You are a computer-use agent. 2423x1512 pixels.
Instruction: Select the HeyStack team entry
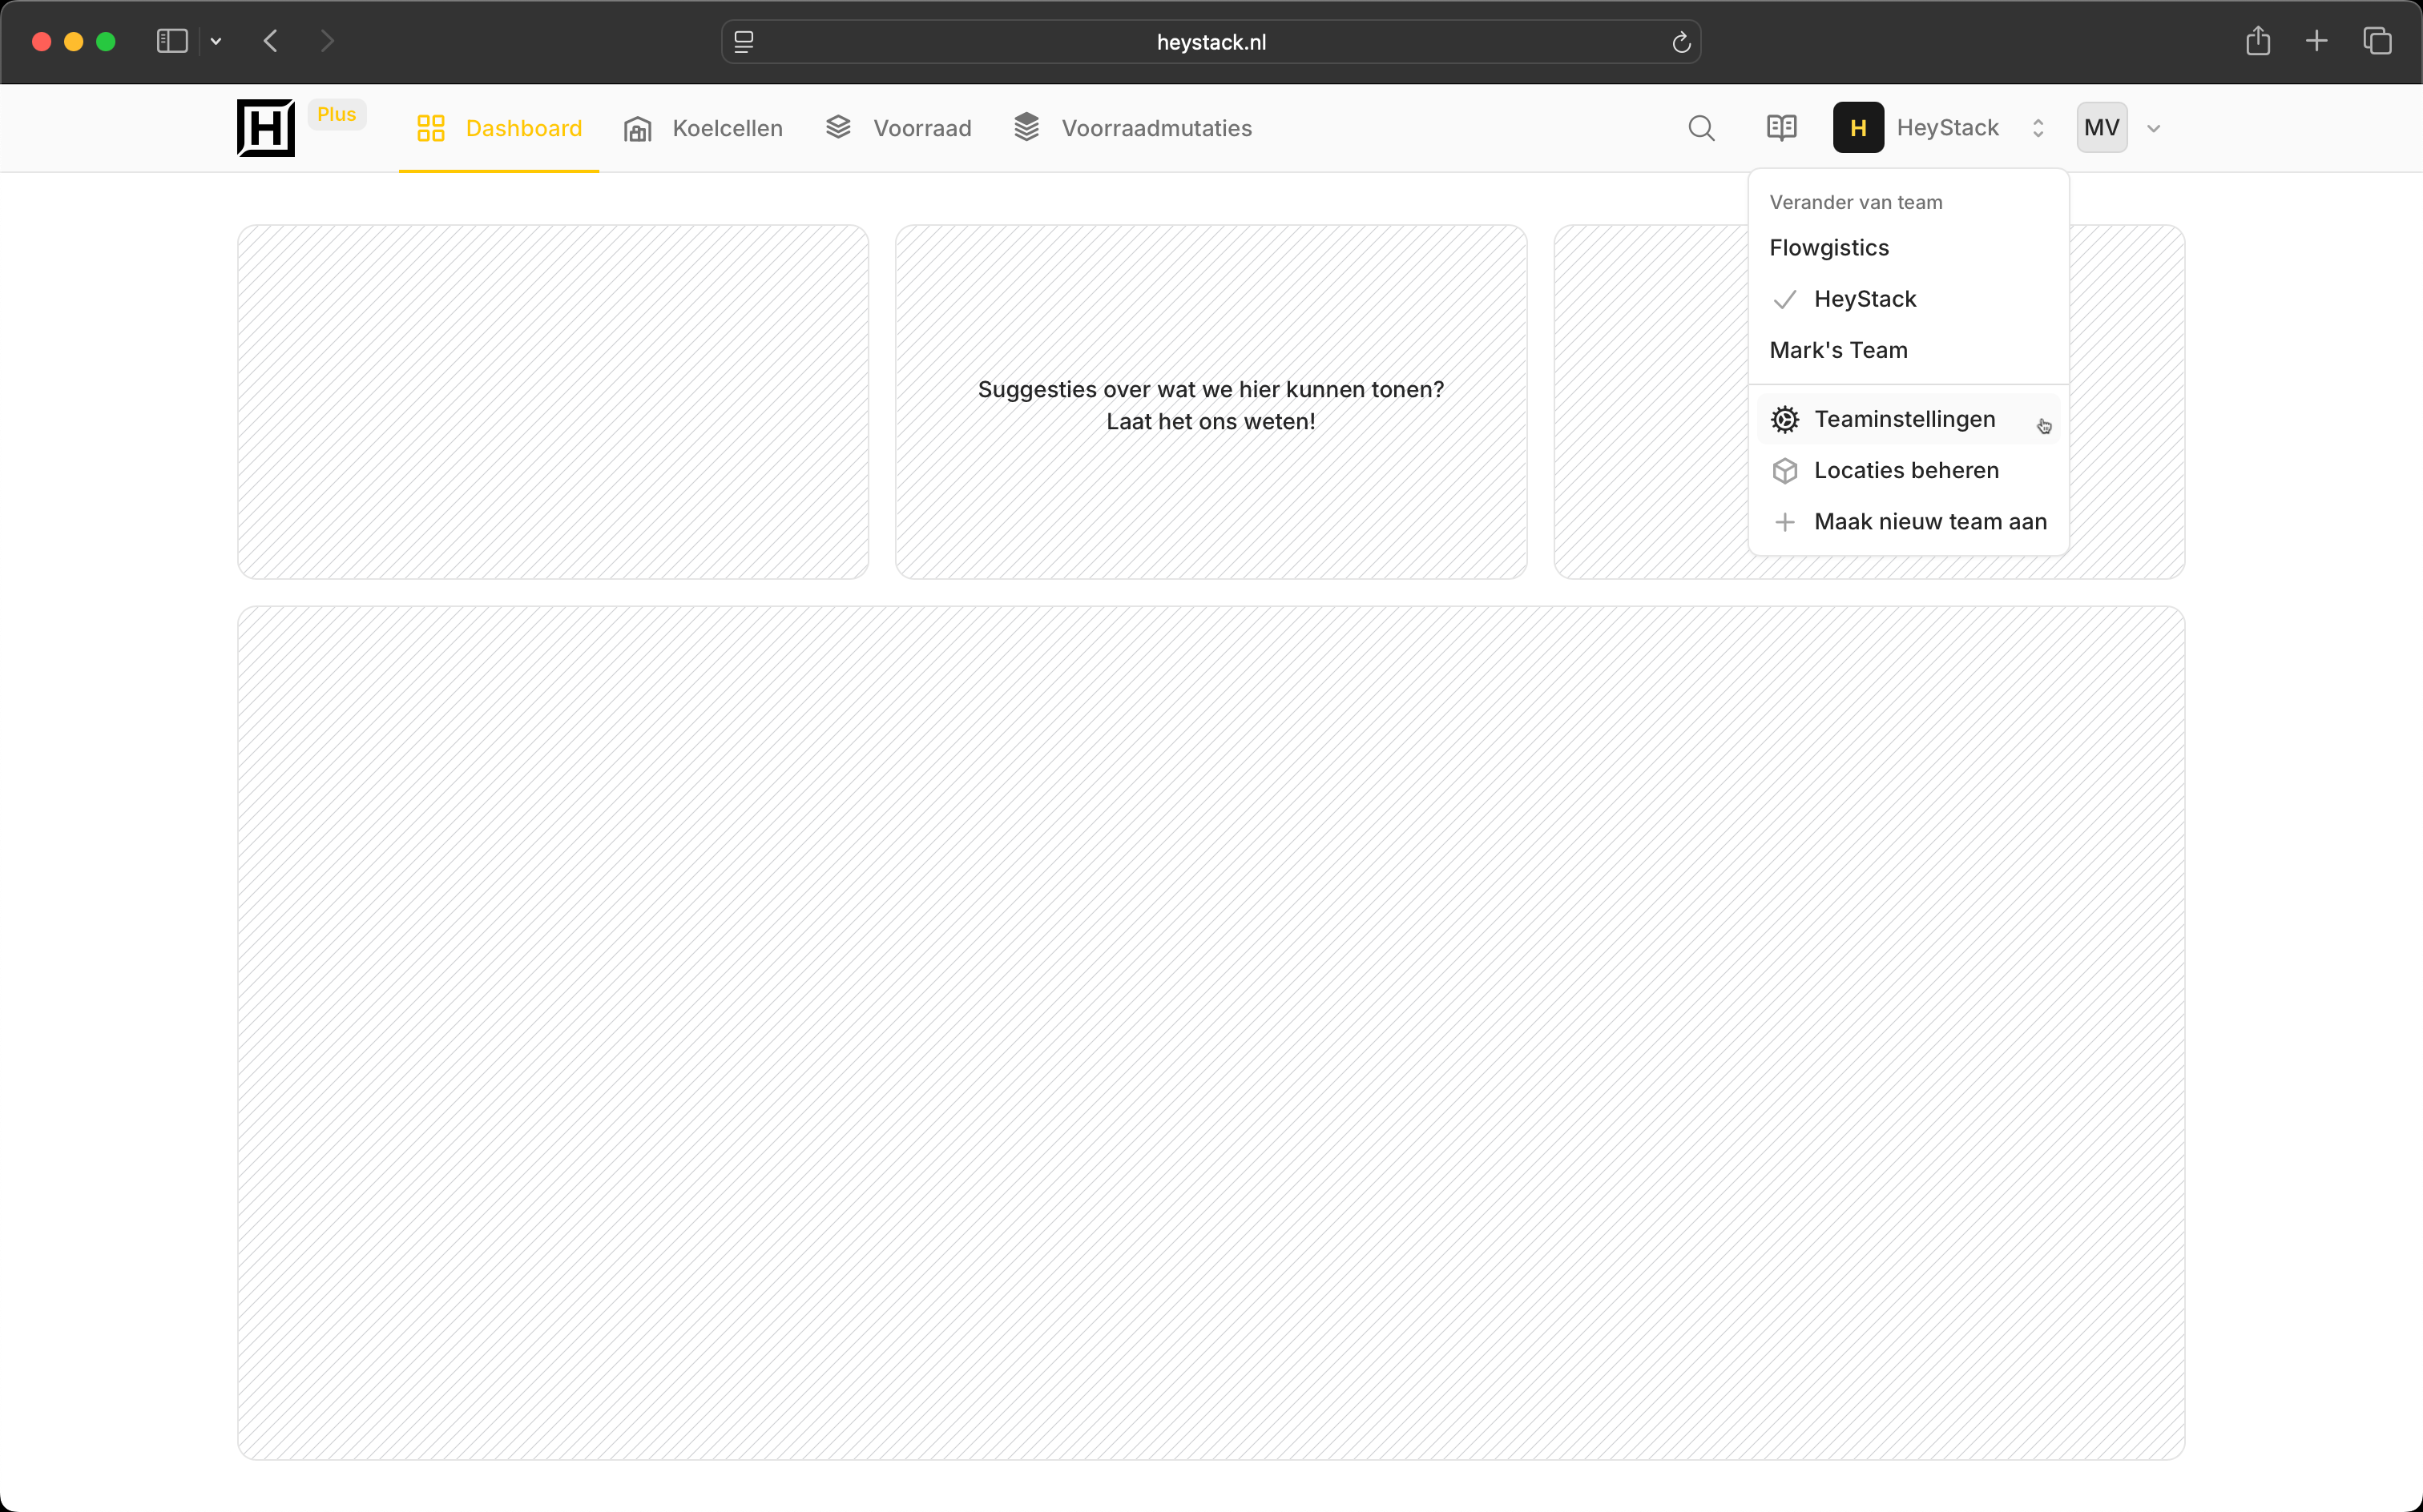click(x=1909, y=299)
